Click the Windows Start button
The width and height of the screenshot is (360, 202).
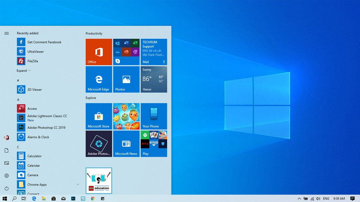point(5,198)
